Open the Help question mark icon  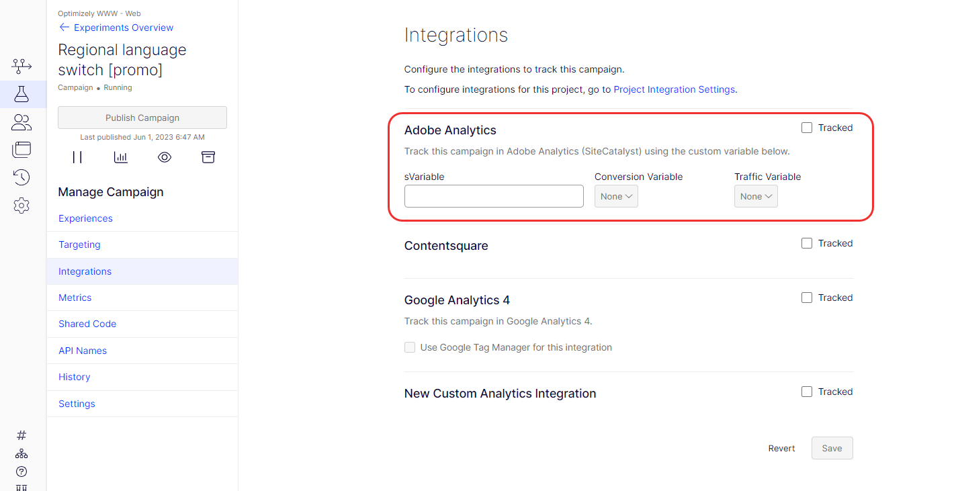click(x=21, y=472)
